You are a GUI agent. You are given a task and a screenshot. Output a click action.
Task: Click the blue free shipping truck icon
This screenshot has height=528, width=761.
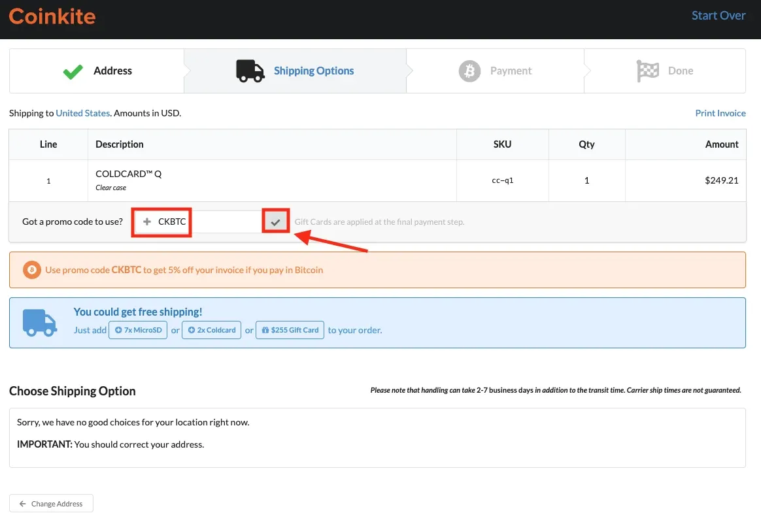(39, 323)
